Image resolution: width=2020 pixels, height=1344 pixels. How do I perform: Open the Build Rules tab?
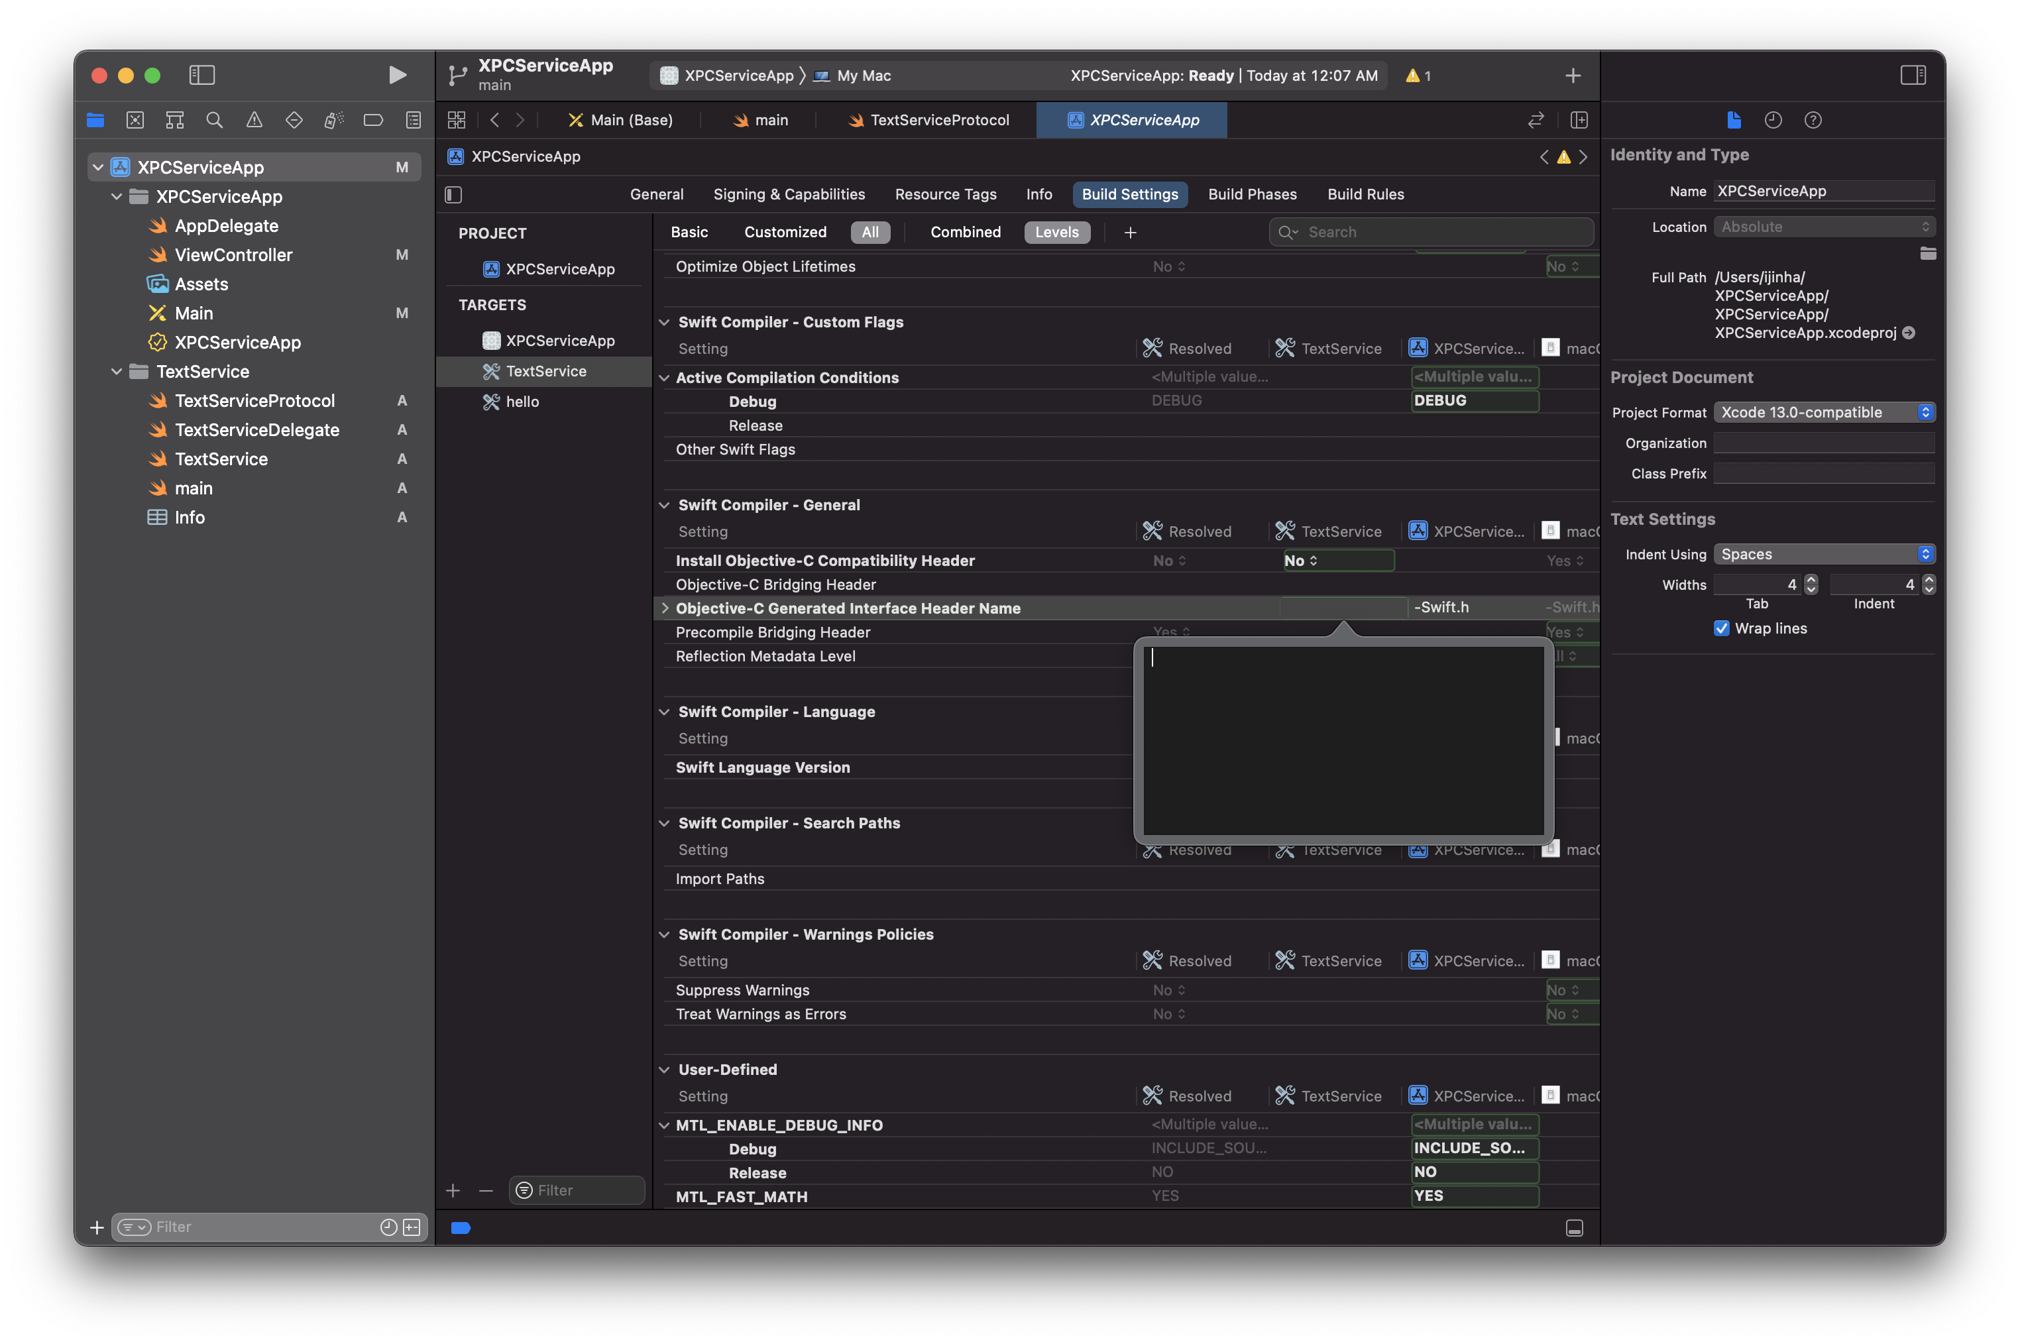click(1365, 195)
